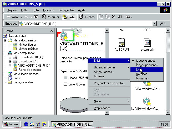172x129 pixels.
Task: Go back with the Voltar button
Action: 13,17
